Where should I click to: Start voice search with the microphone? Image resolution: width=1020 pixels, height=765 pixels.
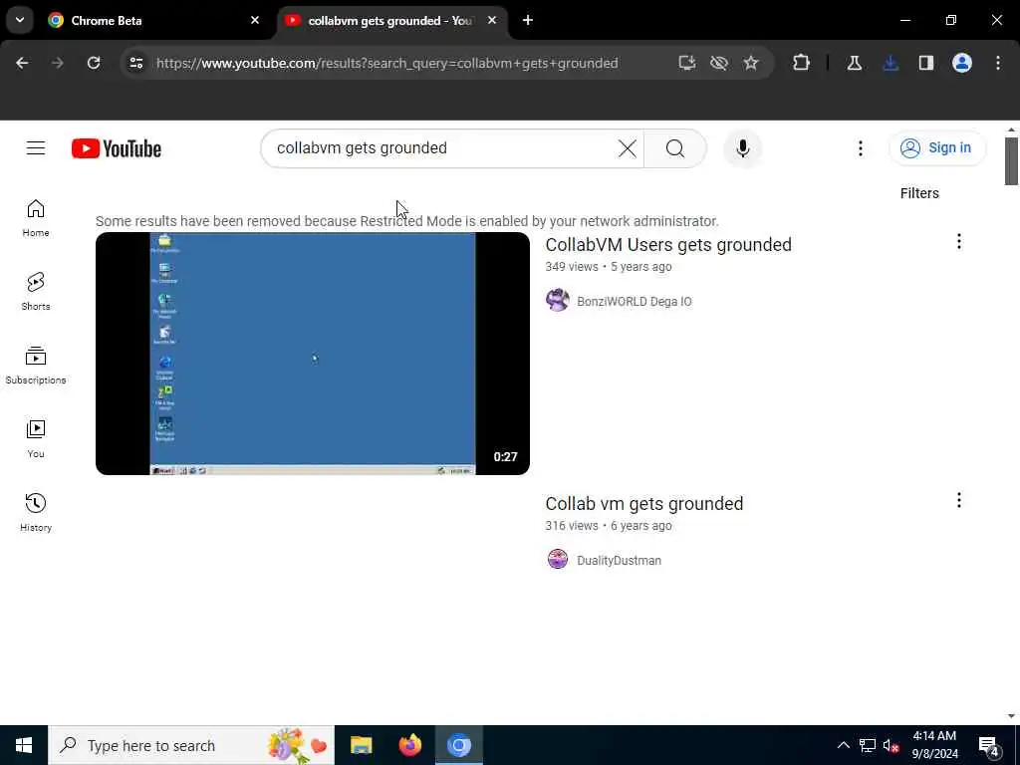[x=742, y=148]
